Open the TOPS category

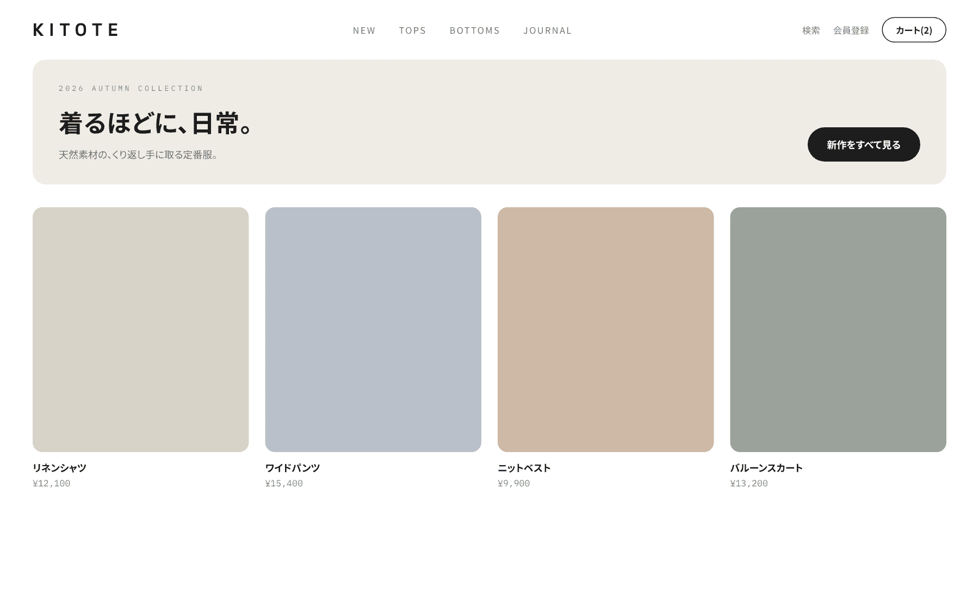tap(412, 30)
